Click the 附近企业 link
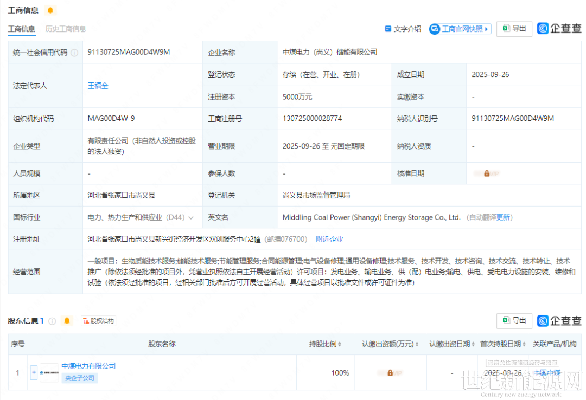Image resolution: width=586 pixels, height=400 pixels. pos(329,239)
